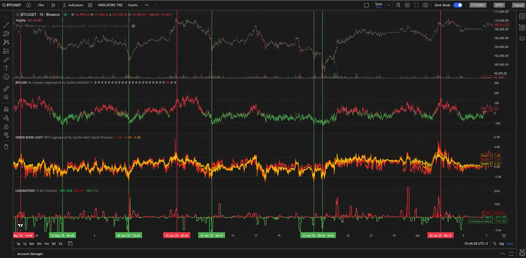Open the go to date calendar
This screenshot has height=258, width=526.
[70, 244]
